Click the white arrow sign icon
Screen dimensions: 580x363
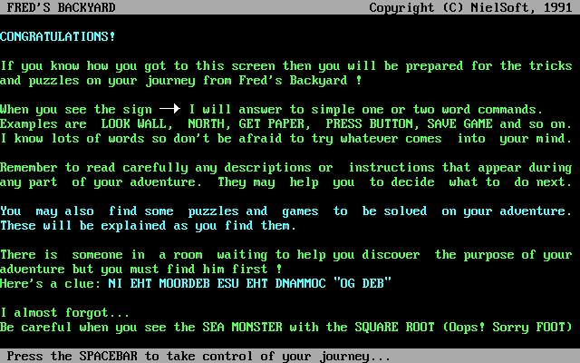click(x=169, y=109)
